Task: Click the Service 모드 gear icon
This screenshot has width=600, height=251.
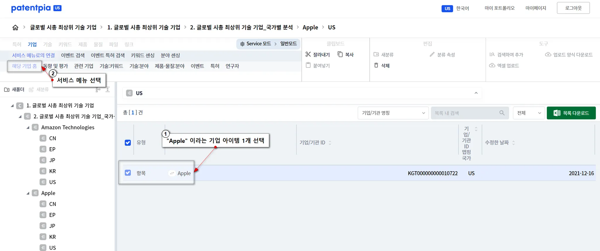Action: [242, 44]
